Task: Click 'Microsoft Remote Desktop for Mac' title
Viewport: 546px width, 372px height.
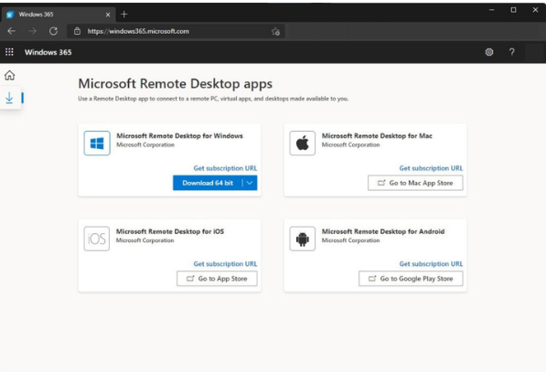Action: [x=377, y=135]
